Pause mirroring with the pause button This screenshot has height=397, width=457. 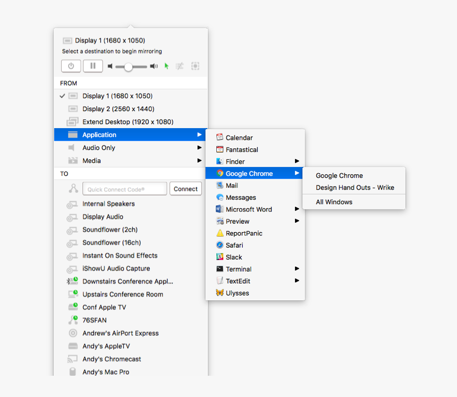click(x=93, y=66)
